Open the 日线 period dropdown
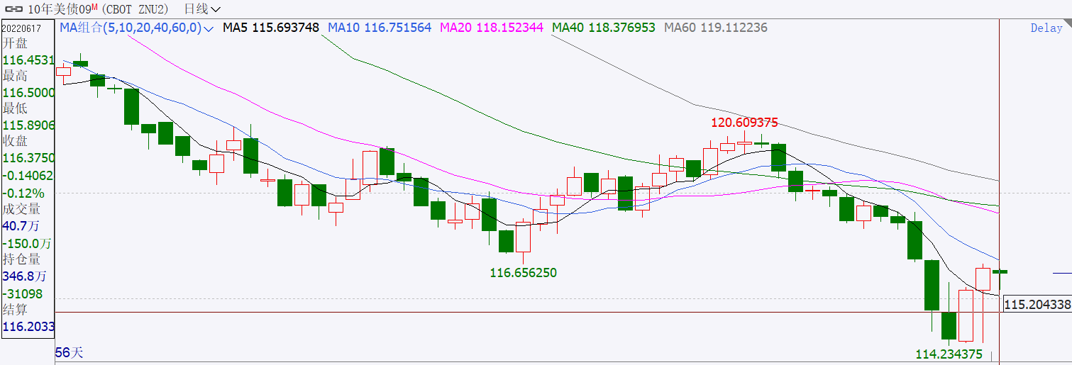This screenshot has height=365, width=1072. (x=202, y=9)
